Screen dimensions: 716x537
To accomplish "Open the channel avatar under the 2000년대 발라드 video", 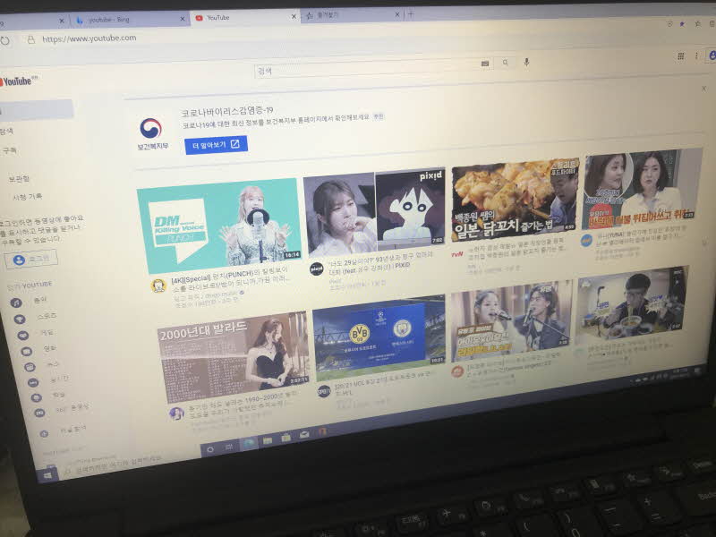I will click(176, 413).
